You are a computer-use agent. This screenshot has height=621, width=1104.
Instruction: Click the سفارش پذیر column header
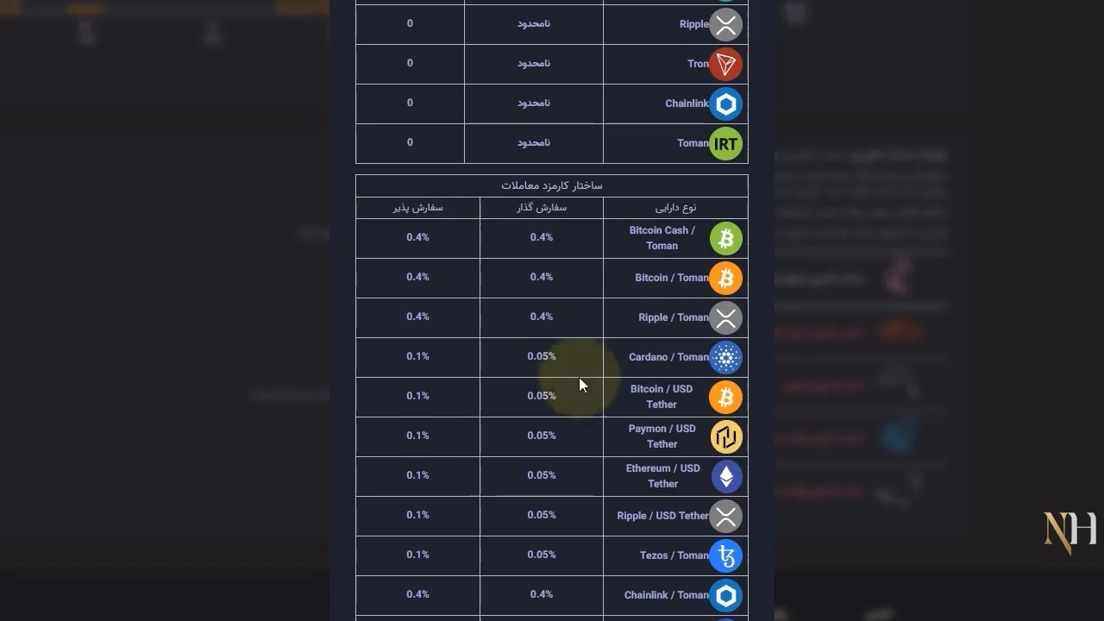click(x=417, y=207)
